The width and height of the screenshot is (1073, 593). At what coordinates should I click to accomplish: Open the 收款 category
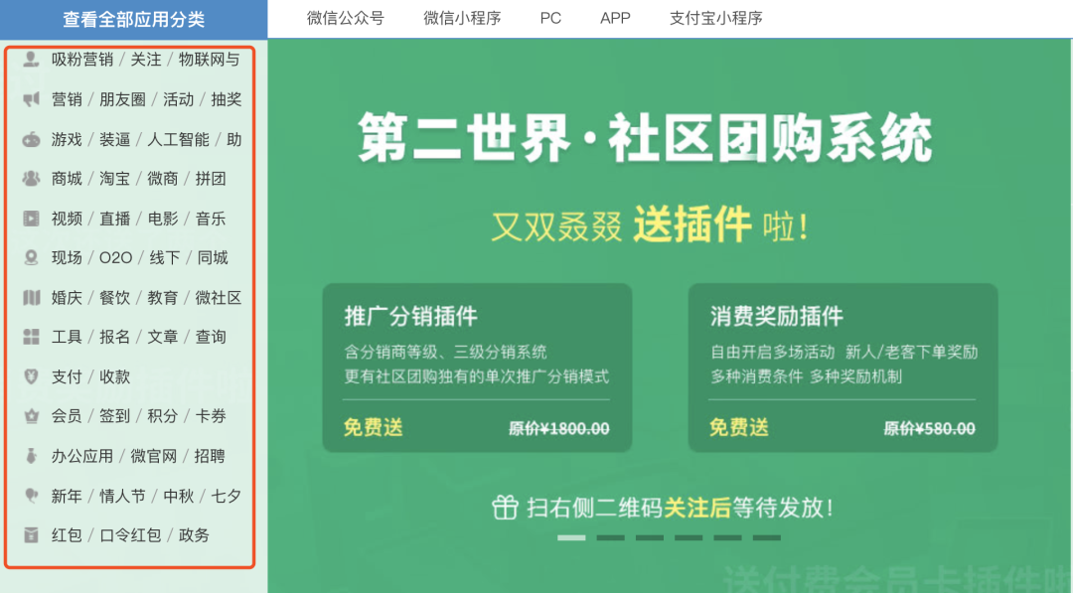115,376
